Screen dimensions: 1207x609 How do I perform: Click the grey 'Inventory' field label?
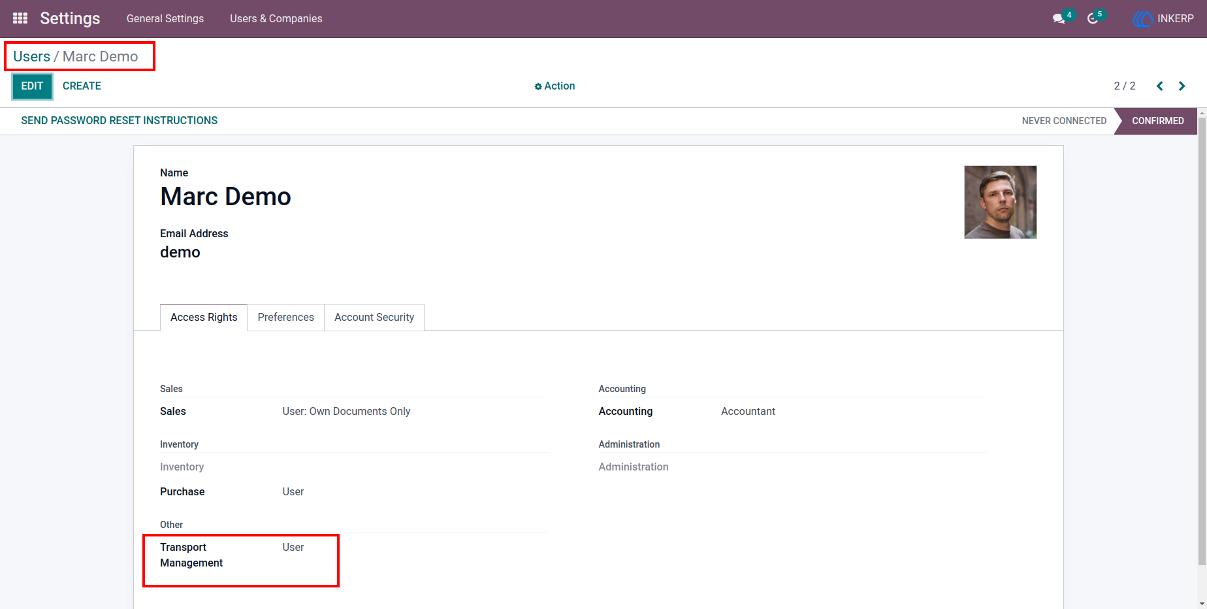point(182,467)
